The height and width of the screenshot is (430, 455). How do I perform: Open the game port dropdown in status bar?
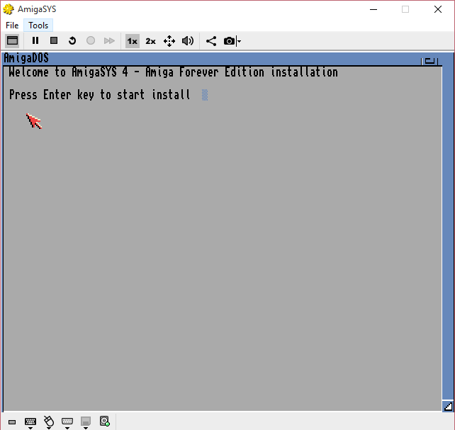click(x=67, y=423)
